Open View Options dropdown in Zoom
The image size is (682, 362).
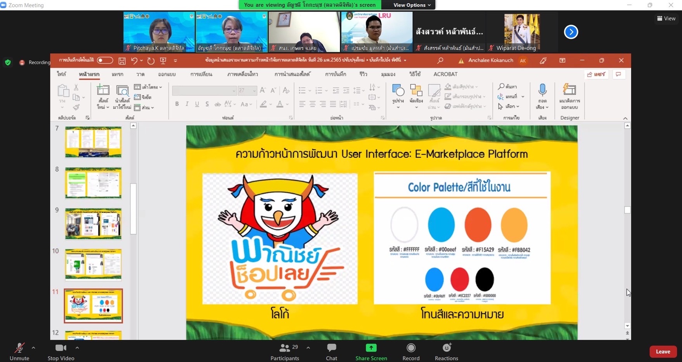412,5
